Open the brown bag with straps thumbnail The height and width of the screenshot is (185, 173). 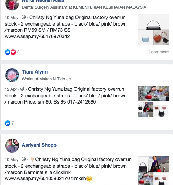[161, 38]
